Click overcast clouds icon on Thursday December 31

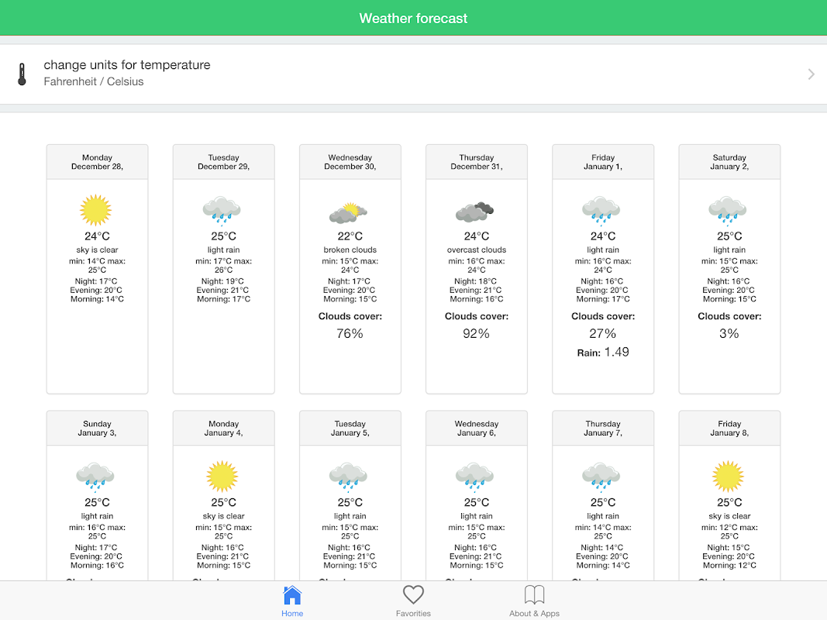[x=474, y=212]
